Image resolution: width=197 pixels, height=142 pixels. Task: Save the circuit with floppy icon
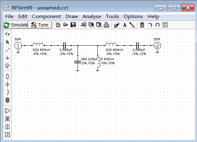coord(73,25)
